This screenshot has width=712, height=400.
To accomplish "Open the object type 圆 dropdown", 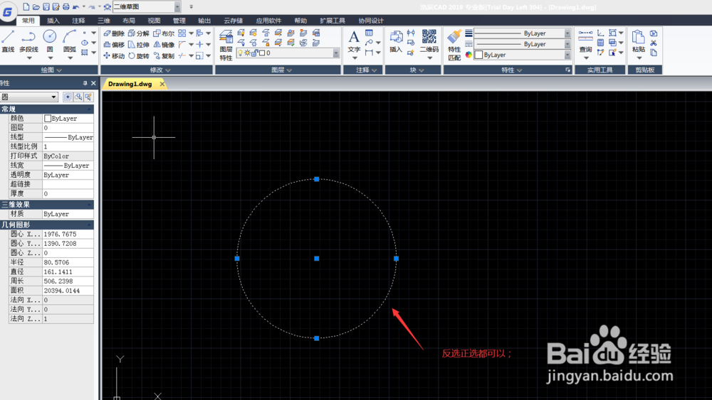I will (x=53, y=97).
